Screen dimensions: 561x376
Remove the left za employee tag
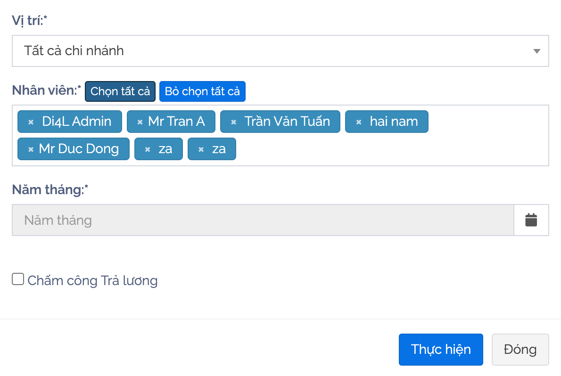[148, 149]
